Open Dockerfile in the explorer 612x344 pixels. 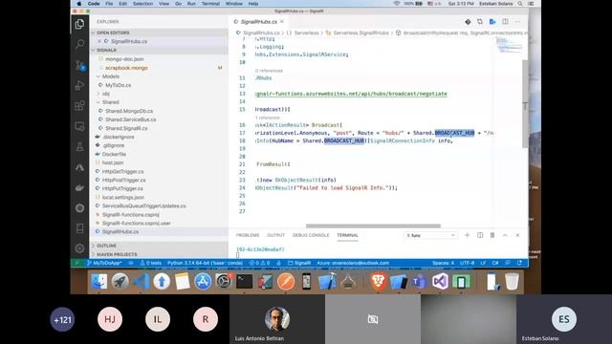coord(114,154)
